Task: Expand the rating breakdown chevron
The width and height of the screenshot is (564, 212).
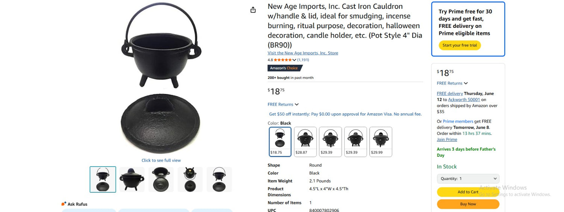Action: [x=294, y=60]
